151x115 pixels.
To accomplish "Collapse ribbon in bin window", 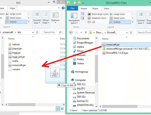I will point(59,8).
